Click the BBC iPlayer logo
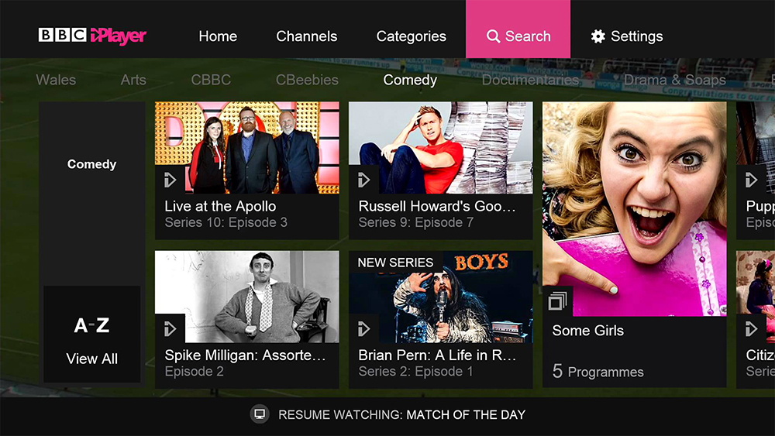Viewport: 775px width, 436px height. (x=92, y=36)
